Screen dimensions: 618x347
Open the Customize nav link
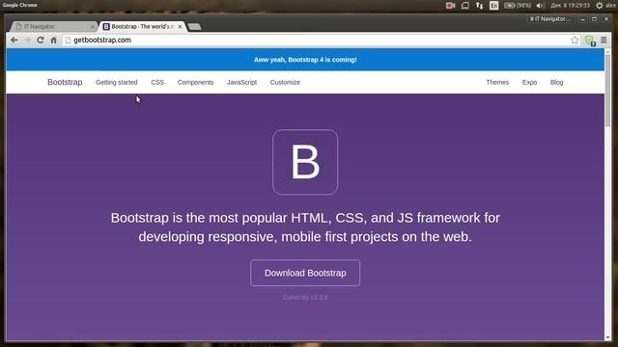point(285,82)
